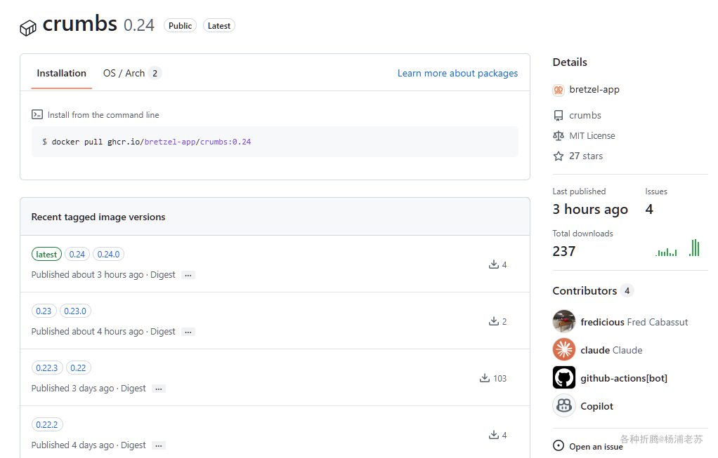Open the 0.23.0 tag

[75, 311]
